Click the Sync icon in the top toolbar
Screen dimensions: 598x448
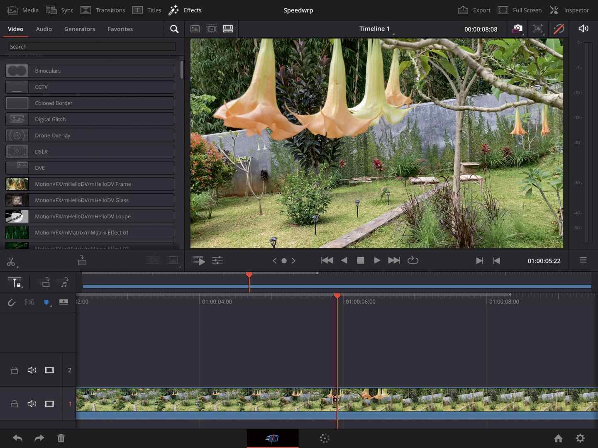coord(59,10)
